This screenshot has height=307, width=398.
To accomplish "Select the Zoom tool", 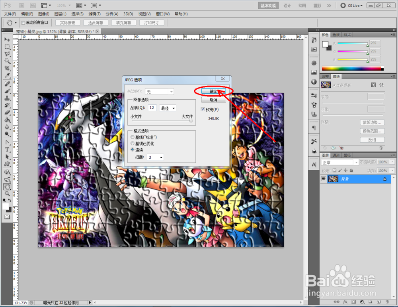I will click(7, 194).
